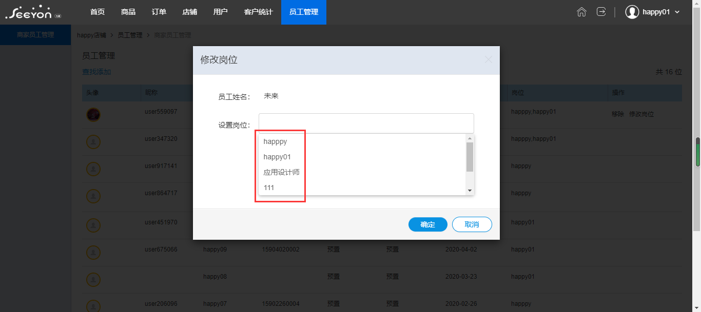Click the user206096 avatar icon
This screenshot has height=312, width=701.
[93, 307]
